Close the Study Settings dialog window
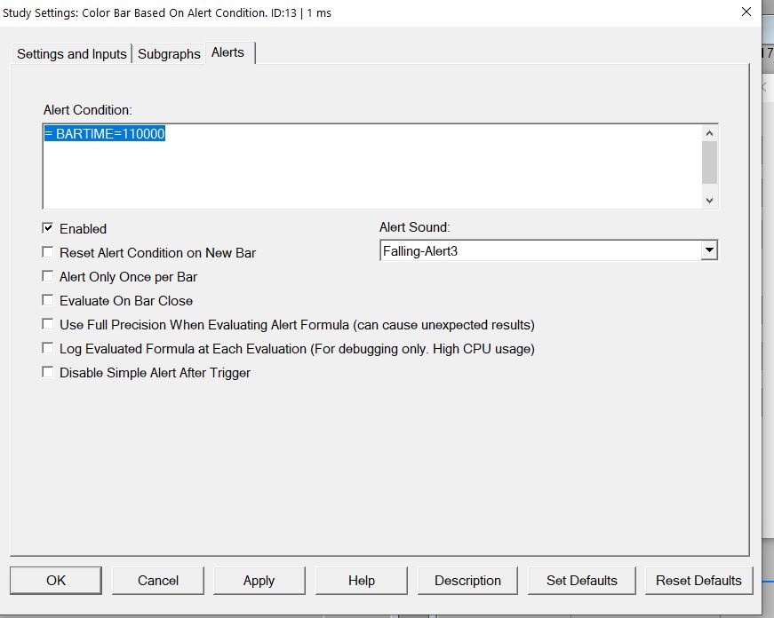Viewport: 774px width, 618px height. tap(745, 12)
